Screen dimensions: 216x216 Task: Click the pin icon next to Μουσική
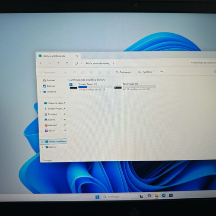click(x=65, y=125)
